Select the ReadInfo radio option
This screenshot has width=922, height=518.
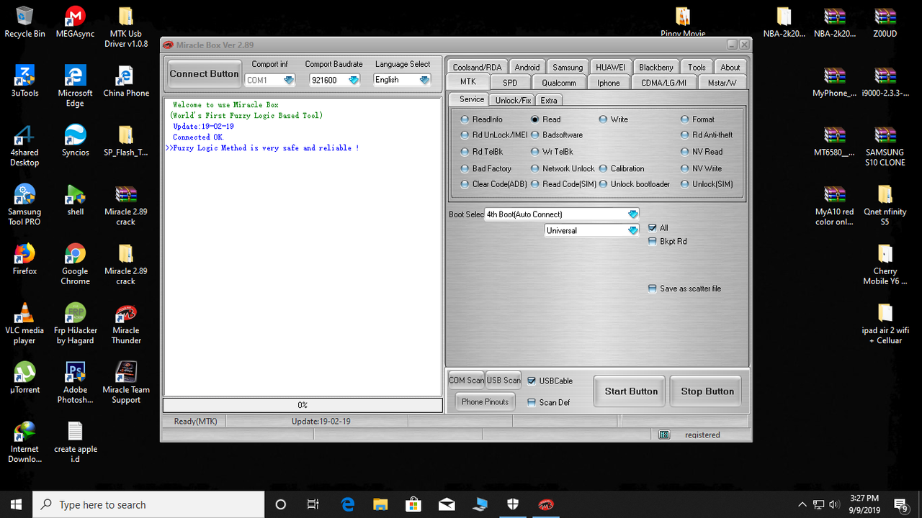[482, 119]
